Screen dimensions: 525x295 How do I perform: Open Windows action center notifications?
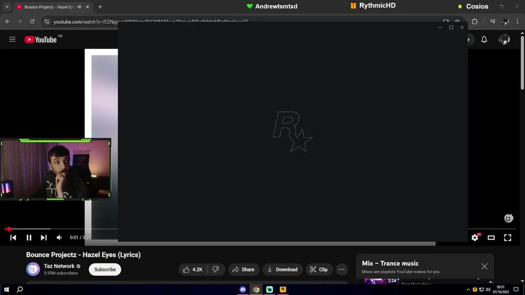516,289
